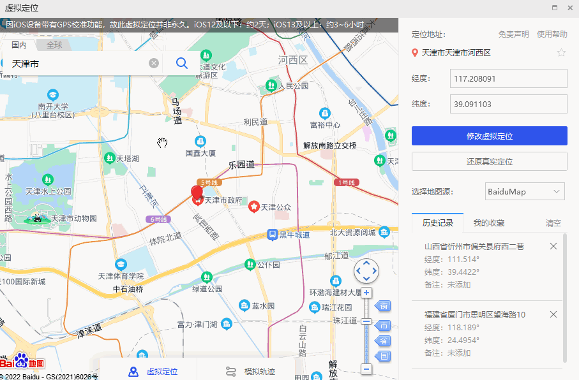Click the 5号线 metro line label
Viewport: 579px width, 380px height.
point(209,182)
